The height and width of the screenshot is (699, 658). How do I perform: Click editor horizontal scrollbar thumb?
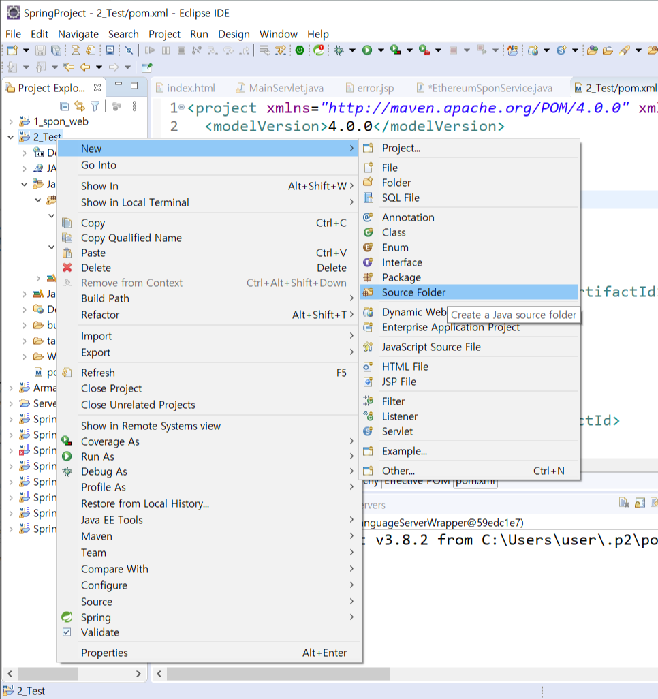tap(278, 674)
